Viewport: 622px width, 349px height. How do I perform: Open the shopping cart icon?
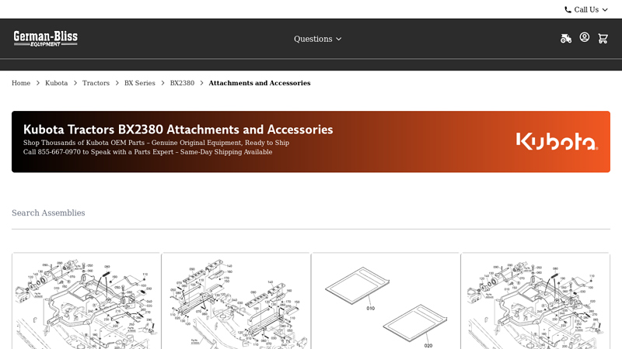point(603,38)
